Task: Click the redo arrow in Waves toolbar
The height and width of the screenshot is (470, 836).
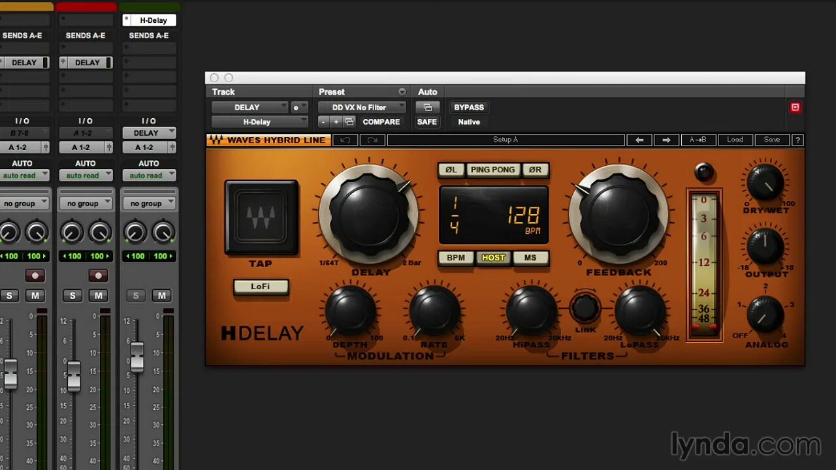Action: tap(372, 140)
